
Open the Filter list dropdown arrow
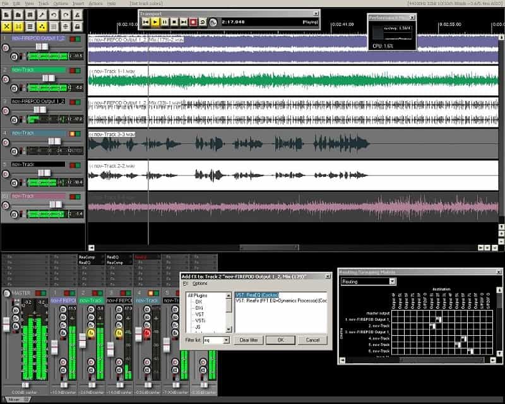[x=225, y=340]
